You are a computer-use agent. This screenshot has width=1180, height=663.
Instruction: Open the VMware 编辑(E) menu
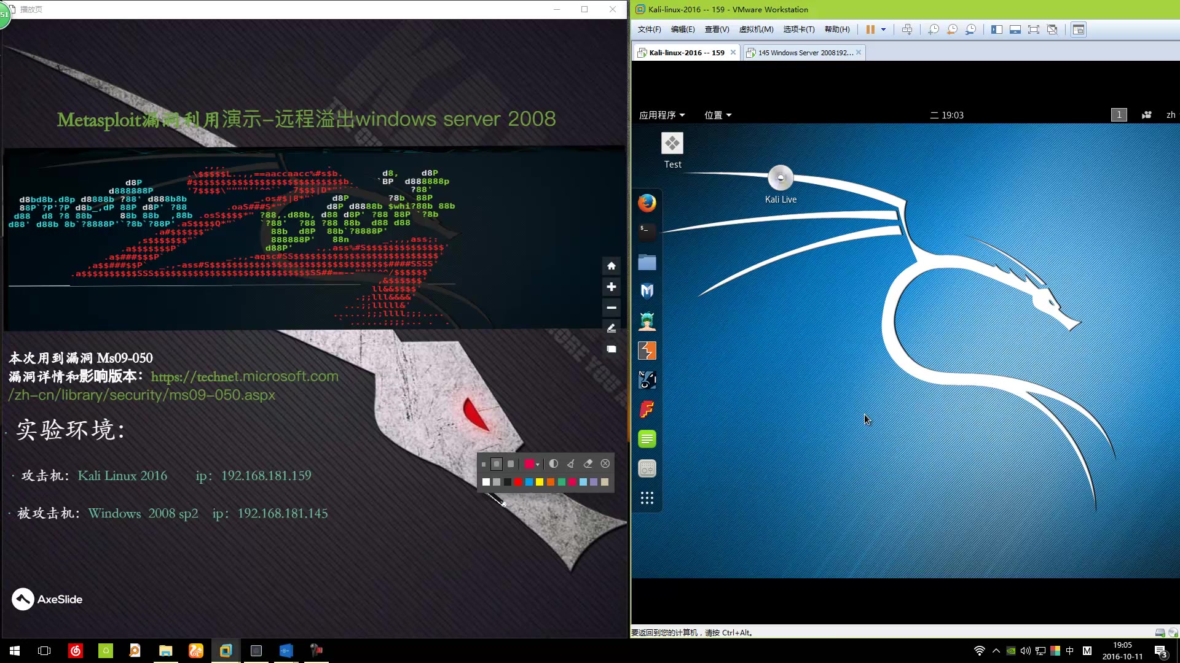[683, 29]
